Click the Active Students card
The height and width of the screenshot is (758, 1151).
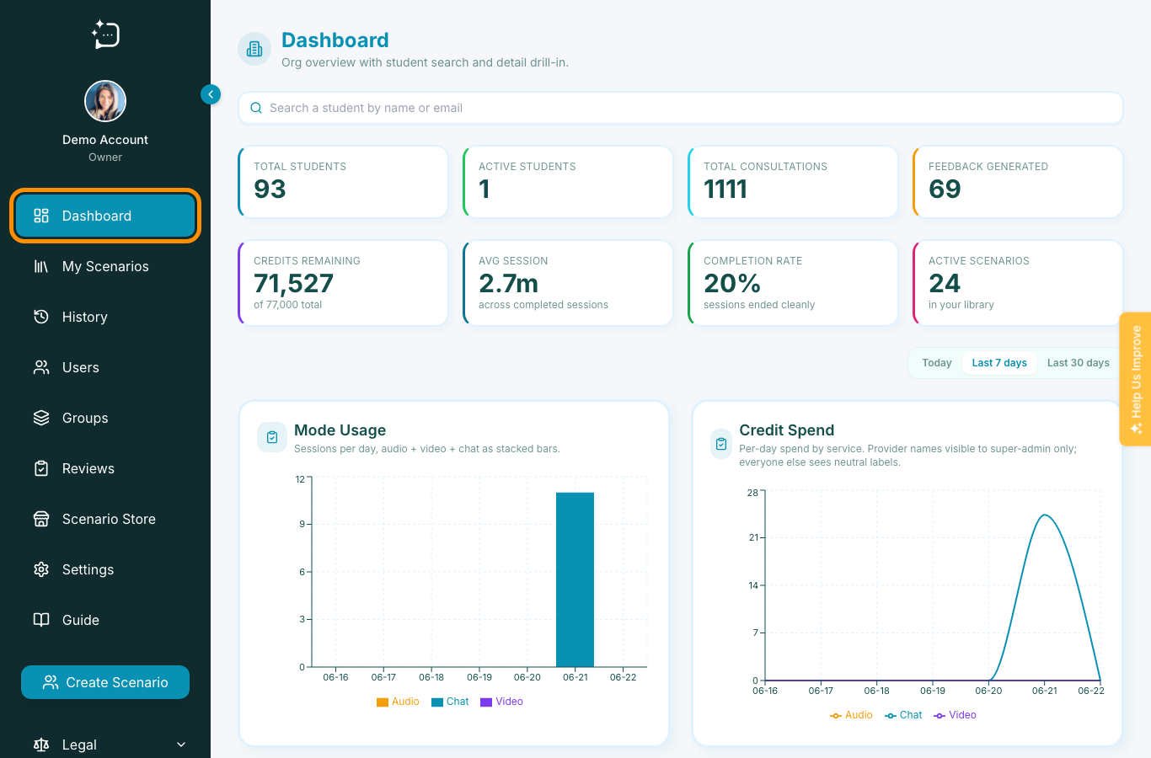click(568, 182)
